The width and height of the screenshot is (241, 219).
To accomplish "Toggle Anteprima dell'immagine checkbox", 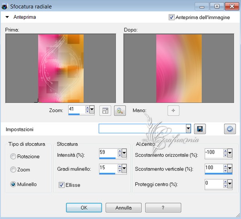I will pos(172,17).
